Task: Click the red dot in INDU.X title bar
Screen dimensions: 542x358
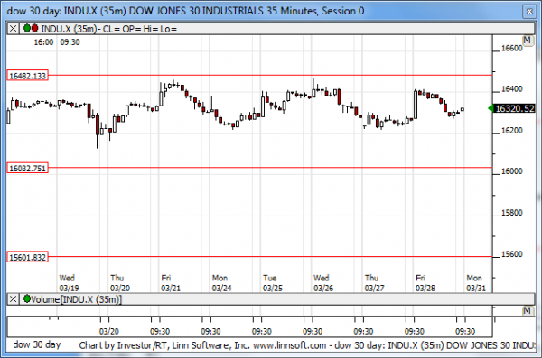Action: [34, 28]
